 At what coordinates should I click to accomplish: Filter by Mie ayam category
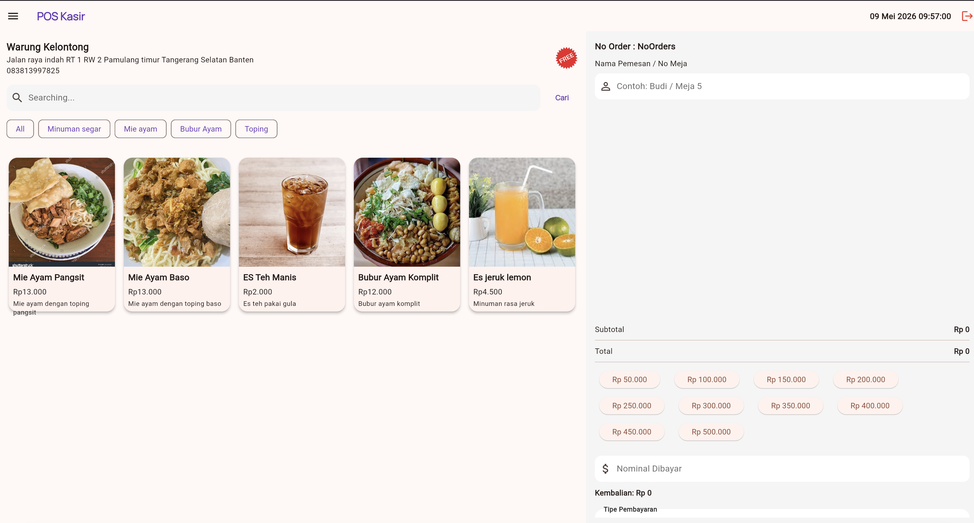[x=140, y=129]
